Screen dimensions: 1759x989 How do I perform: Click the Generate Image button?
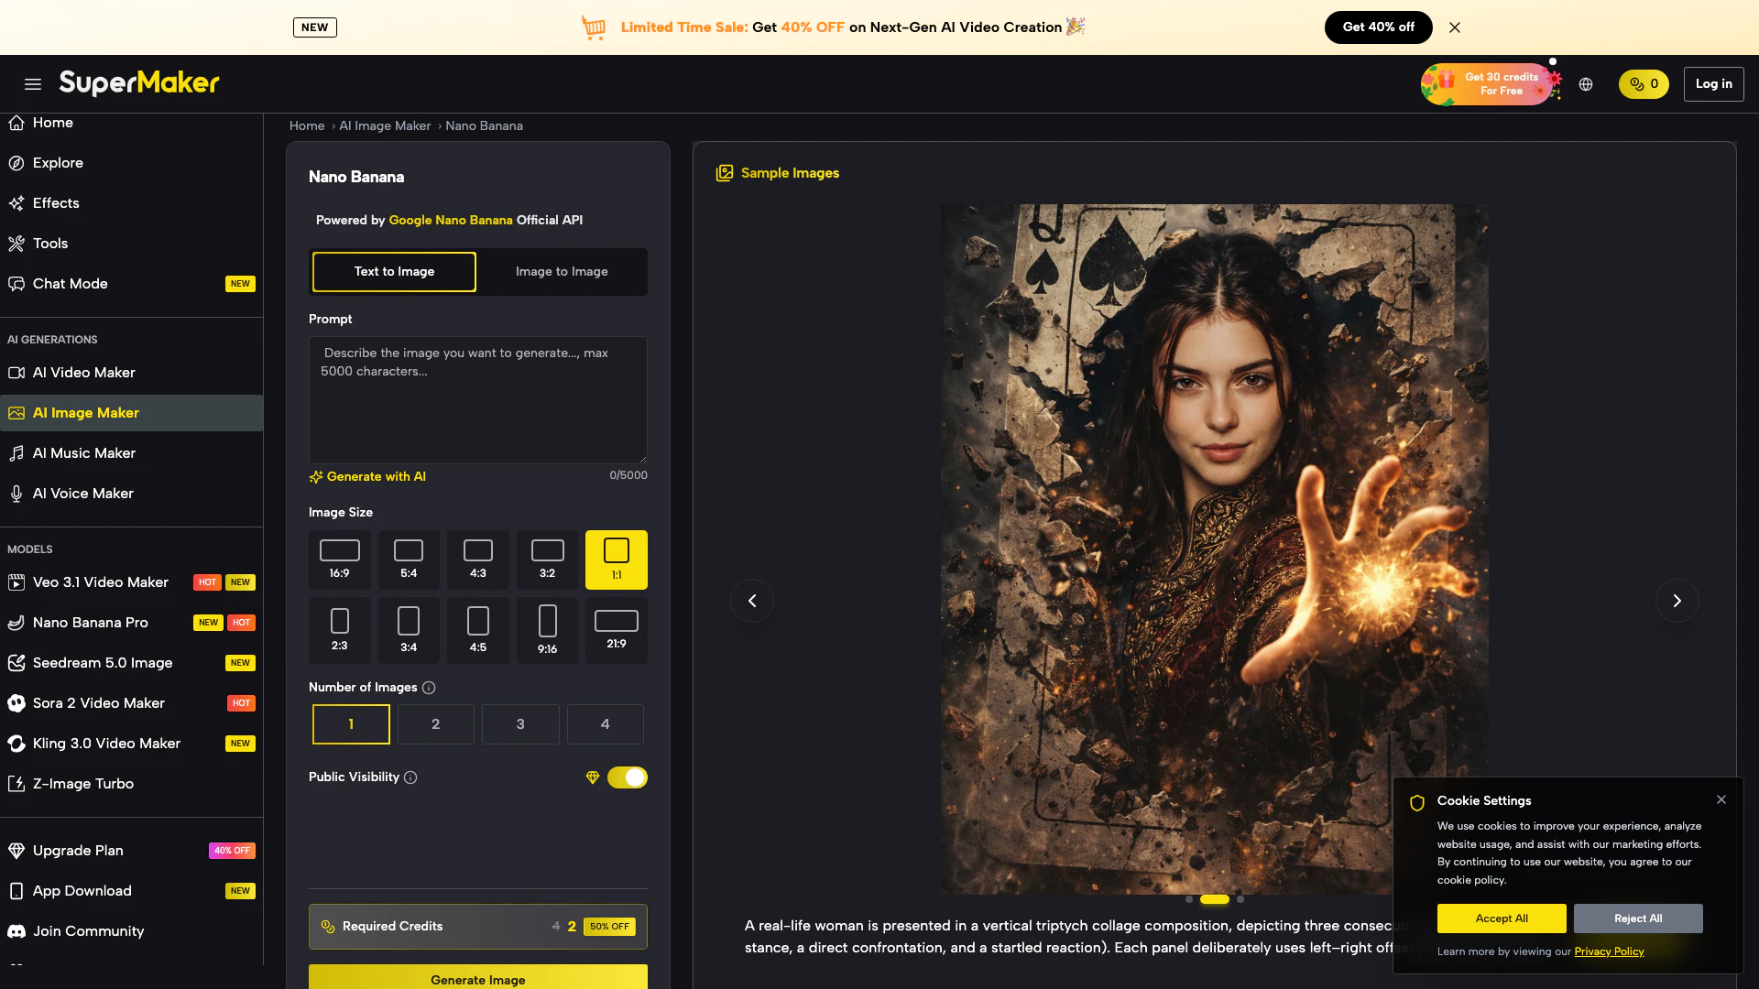tap(477, 978)
